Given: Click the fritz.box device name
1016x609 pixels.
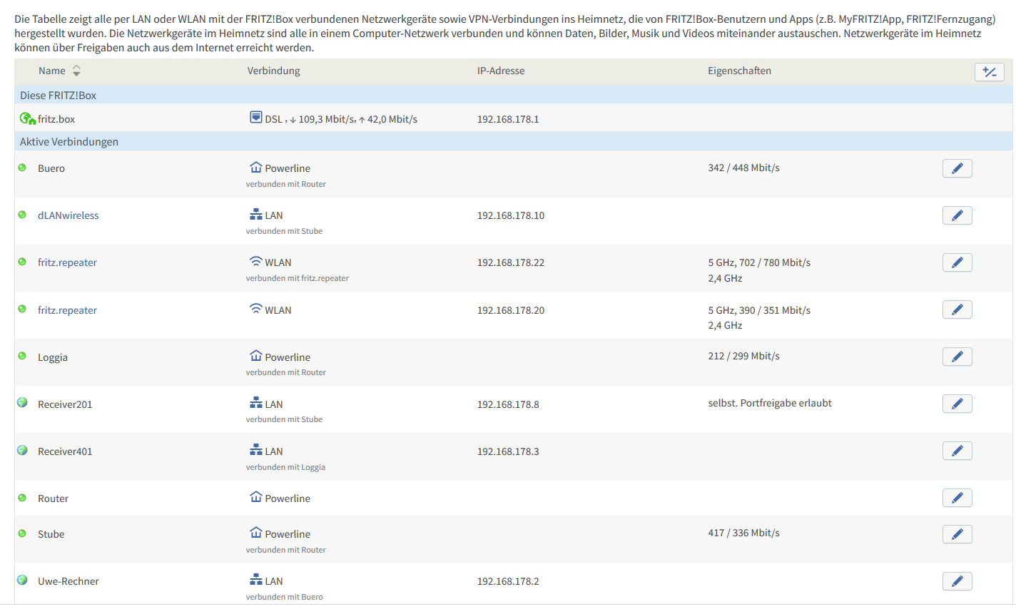Looking at the screenshot, I should pos(56,119).
